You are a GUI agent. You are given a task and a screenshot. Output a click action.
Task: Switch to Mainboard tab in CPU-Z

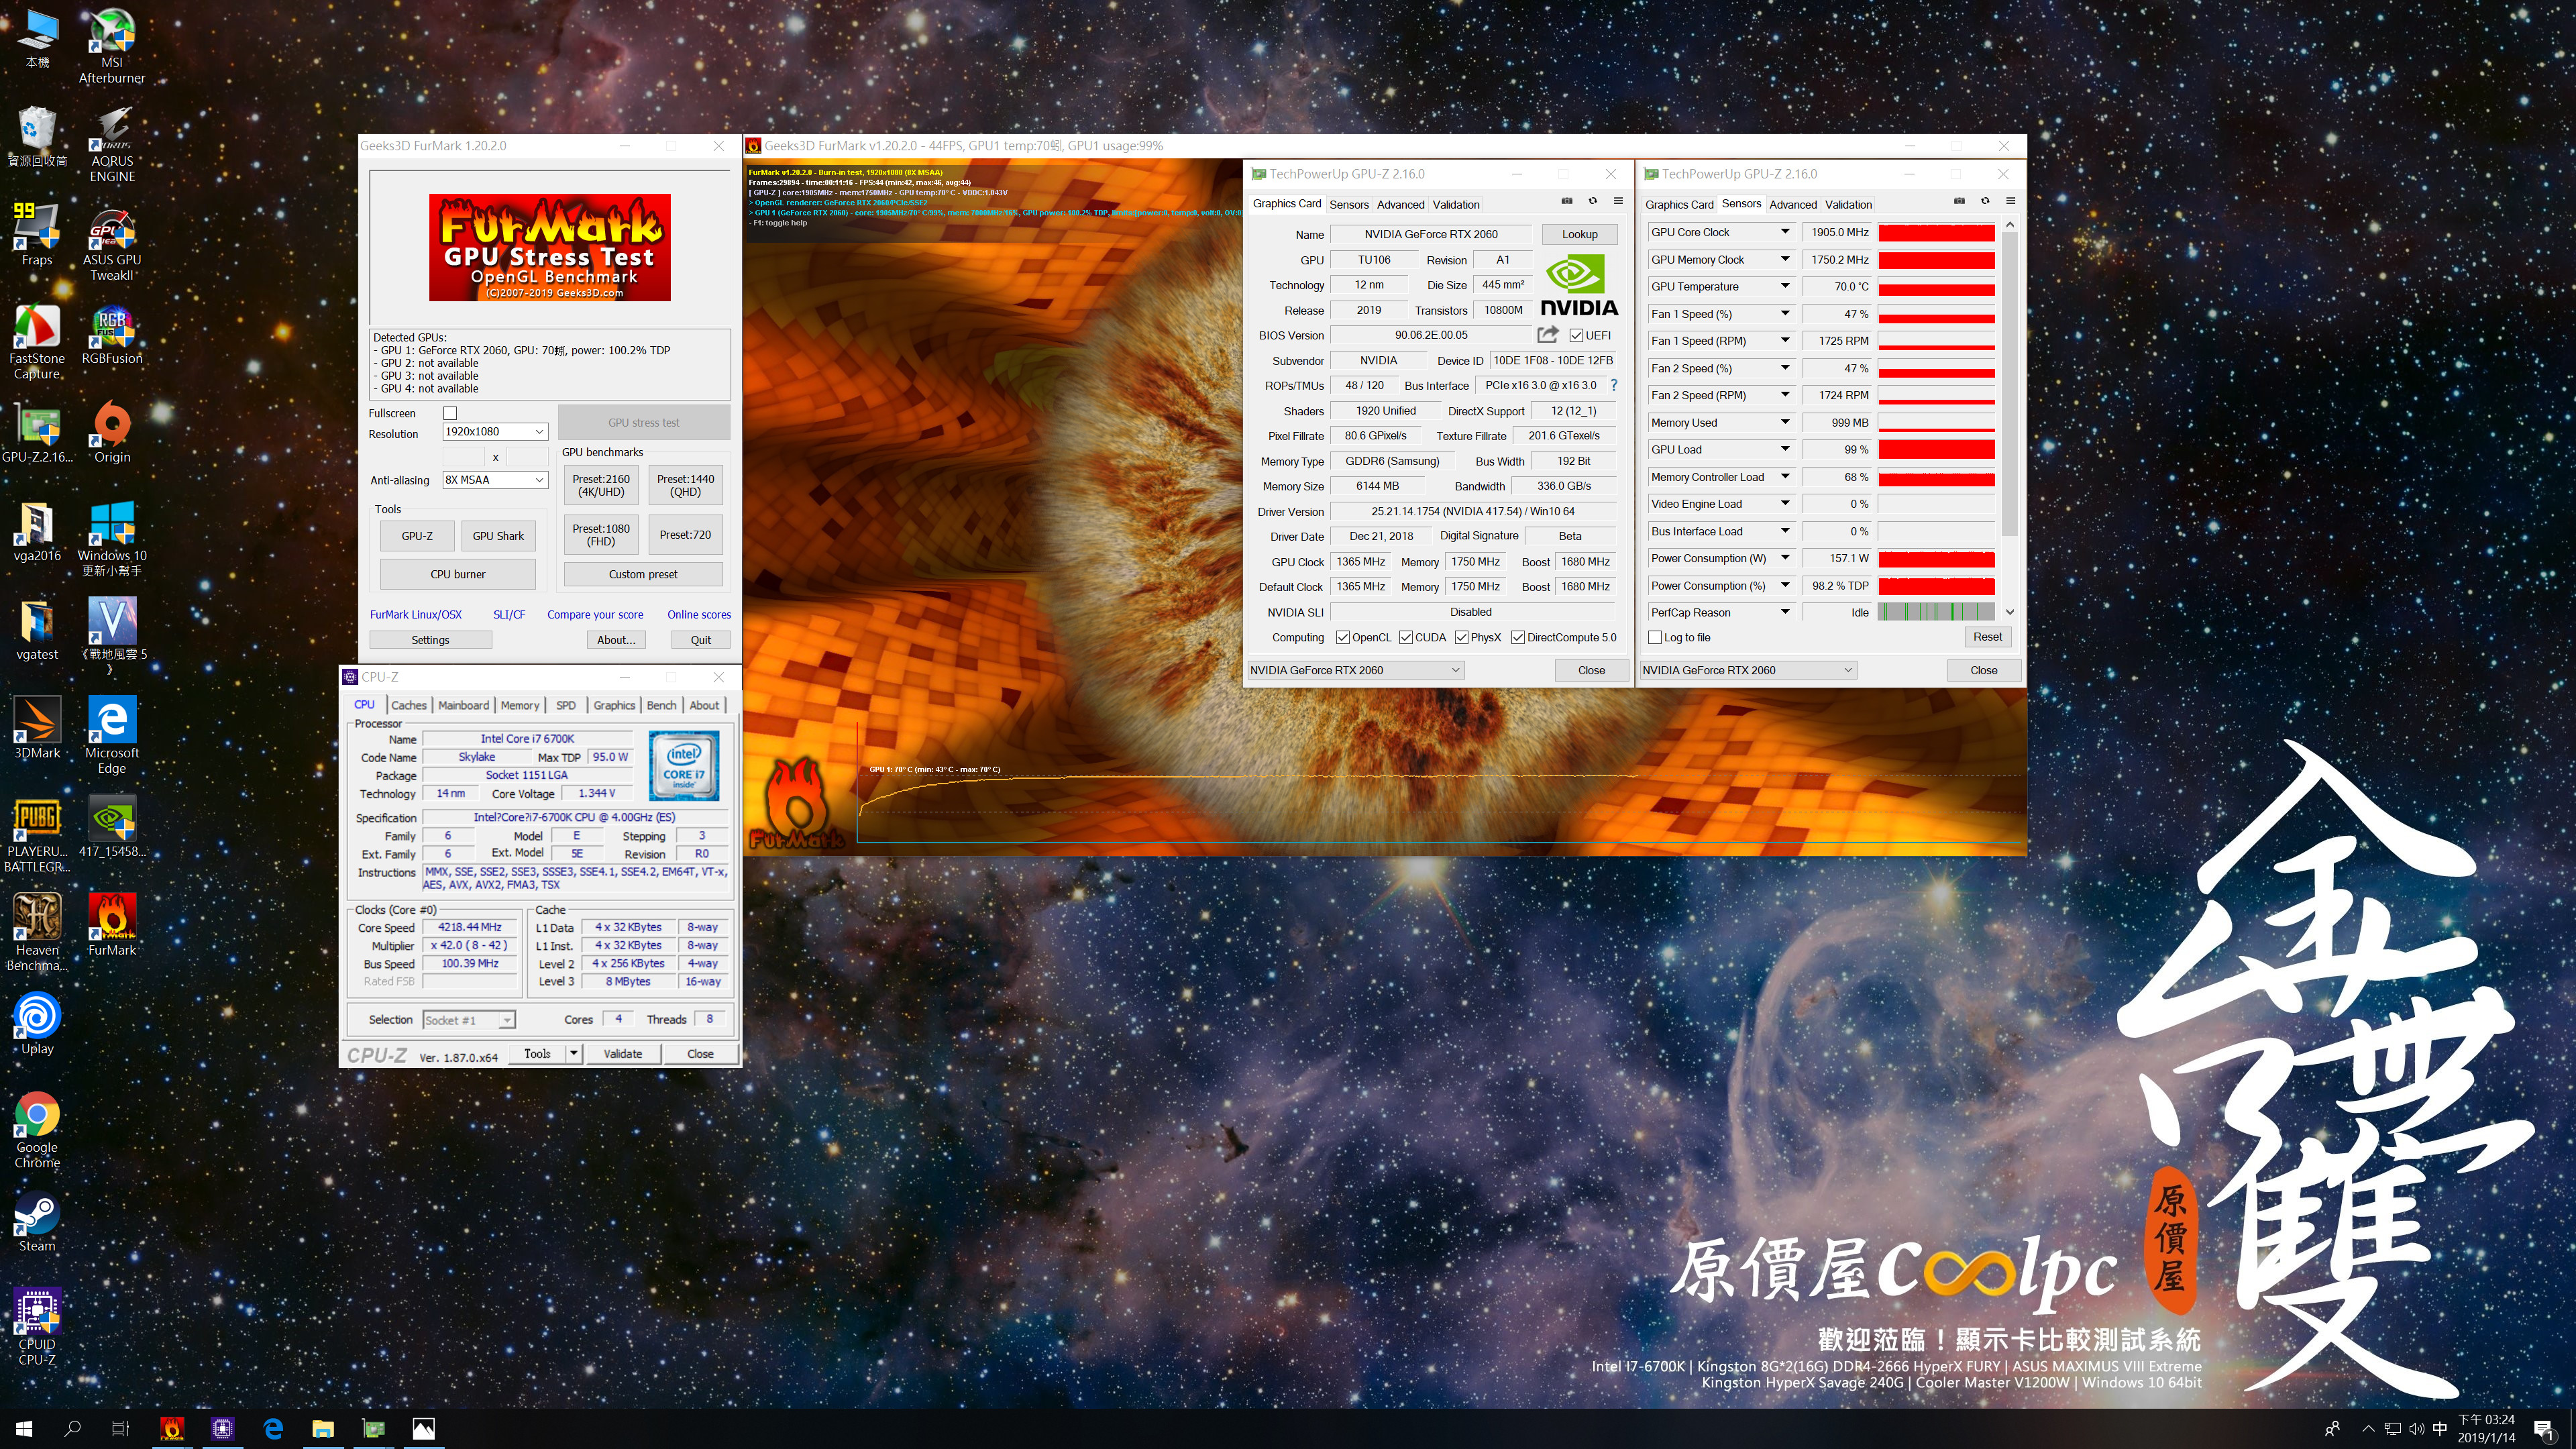click(x=464, y=705)
